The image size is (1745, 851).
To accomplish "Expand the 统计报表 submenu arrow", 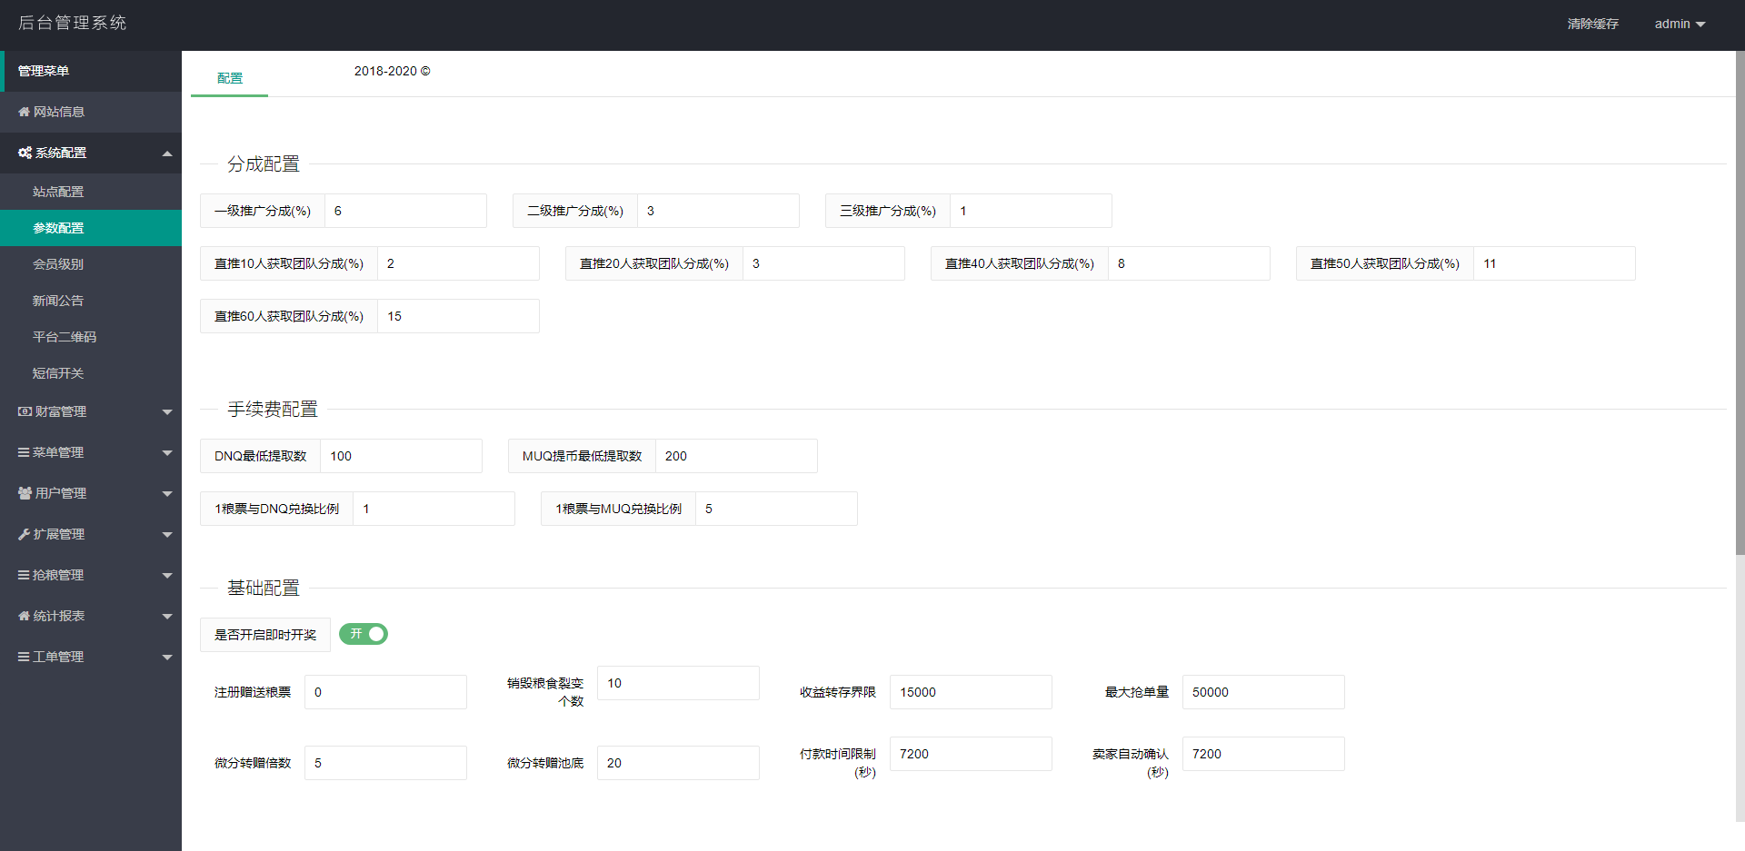I will pos(167,617).
